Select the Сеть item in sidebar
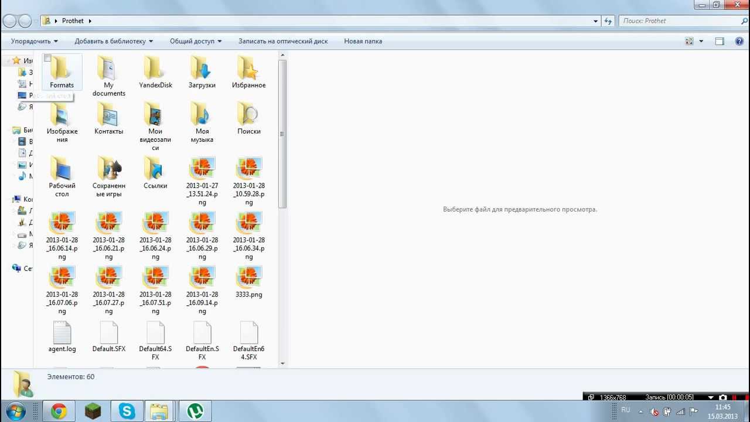The width and height of the screenshot is (750, 422). tap(22, 268)
